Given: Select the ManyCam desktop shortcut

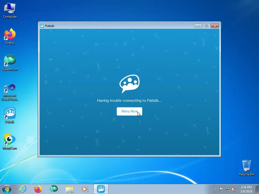Looking at the screenshot, I should (10, 141).
